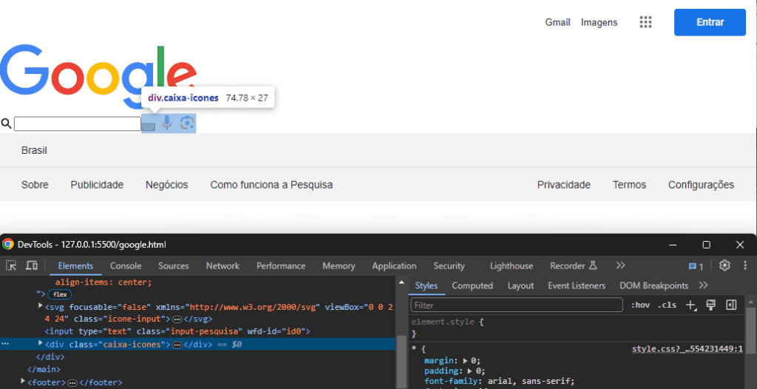Click the keyboard icon in search box
This screenshot has width=757, height=389.
pyautogui.click(x=148, y=126)
